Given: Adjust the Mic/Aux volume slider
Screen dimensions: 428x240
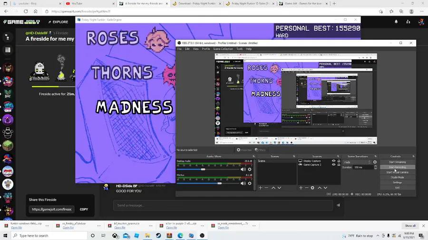Looking at the screenshot, I should (219, 184).
